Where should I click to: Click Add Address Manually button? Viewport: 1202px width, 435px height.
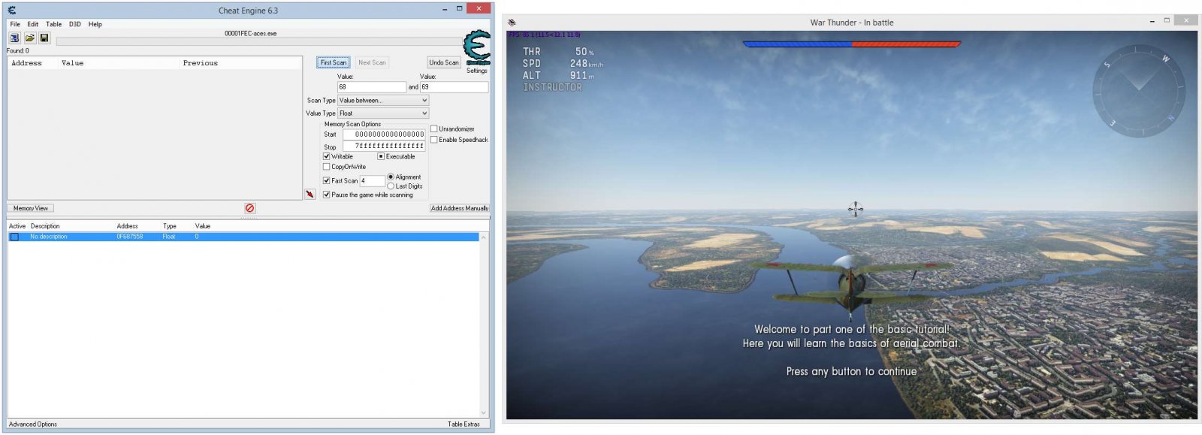point(460,208)
